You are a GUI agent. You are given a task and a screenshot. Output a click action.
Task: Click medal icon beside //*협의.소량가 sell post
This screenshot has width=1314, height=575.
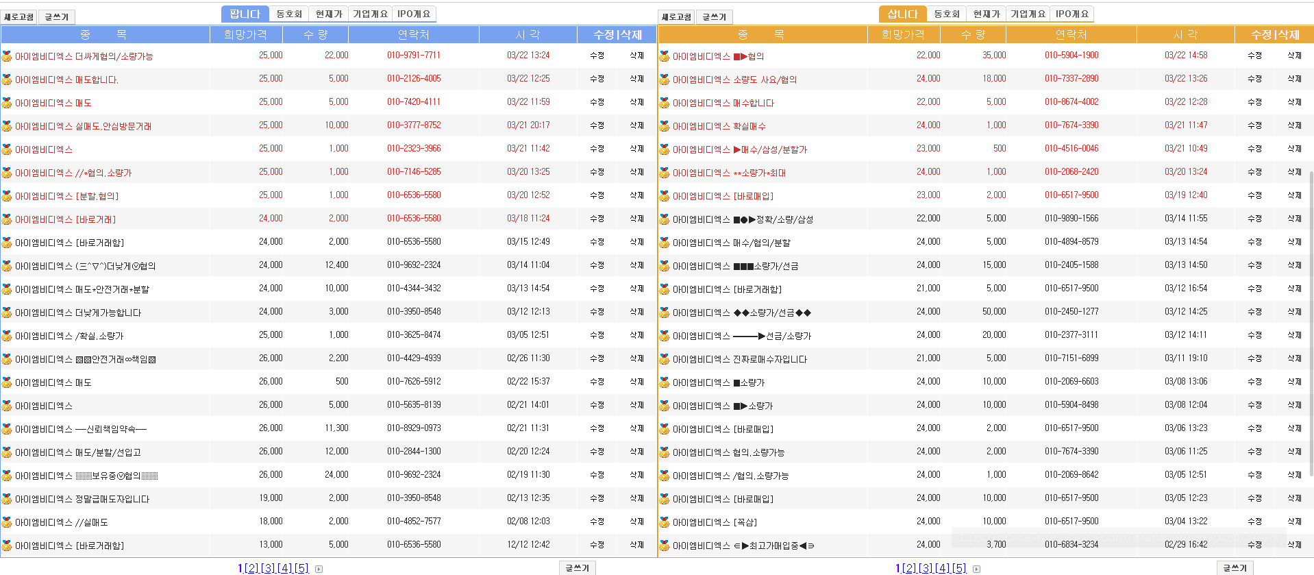click(x=7, y=173)
